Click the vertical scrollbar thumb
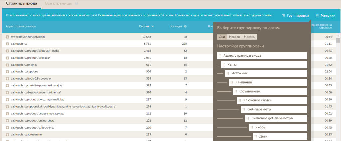Viewport: 341px width, 141px height. 338,40
